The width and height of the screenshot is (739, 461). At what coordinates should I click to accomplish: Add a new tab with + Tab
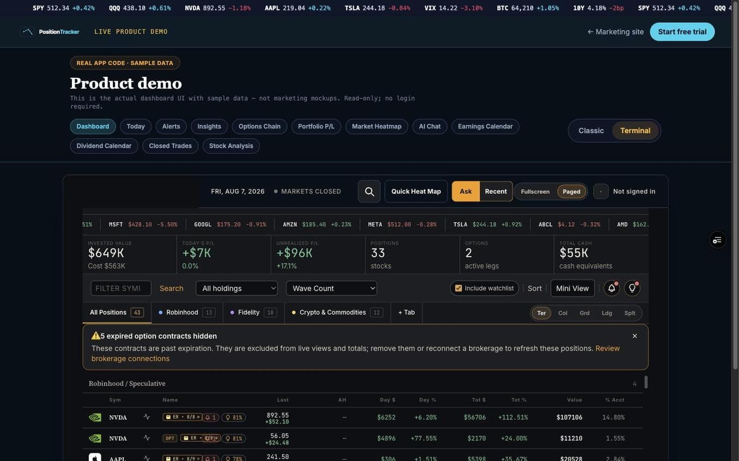click(x=407, y=312)
